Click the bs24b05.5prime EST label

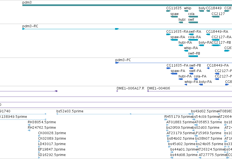[210, 144]
